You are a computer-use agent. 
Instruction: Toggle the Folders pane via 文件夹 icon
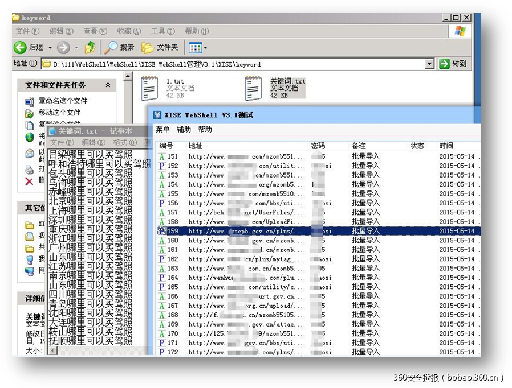click(146, 47)
